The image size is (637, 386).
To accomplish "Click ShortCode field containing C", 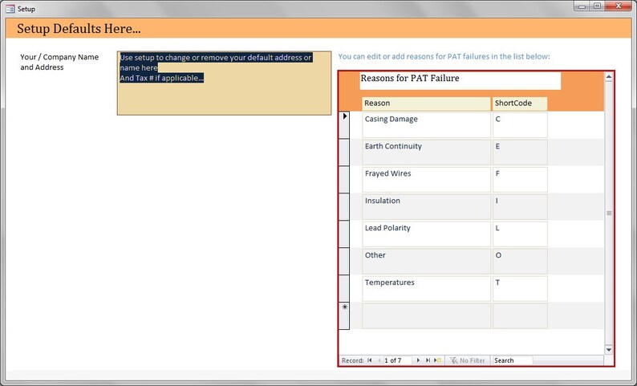I will coord(520,125).
